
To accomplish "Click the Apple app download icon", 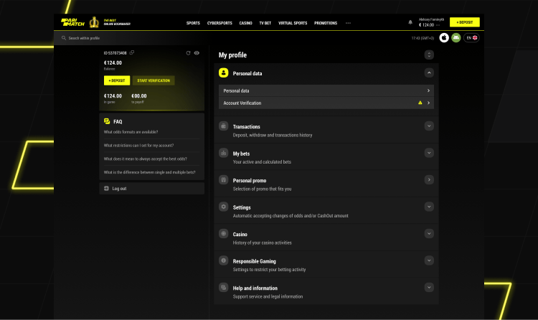I will [444, 37].
